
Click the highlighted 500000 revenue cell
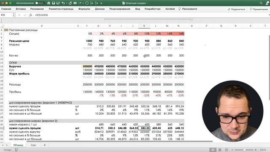(x=87, y=66)
